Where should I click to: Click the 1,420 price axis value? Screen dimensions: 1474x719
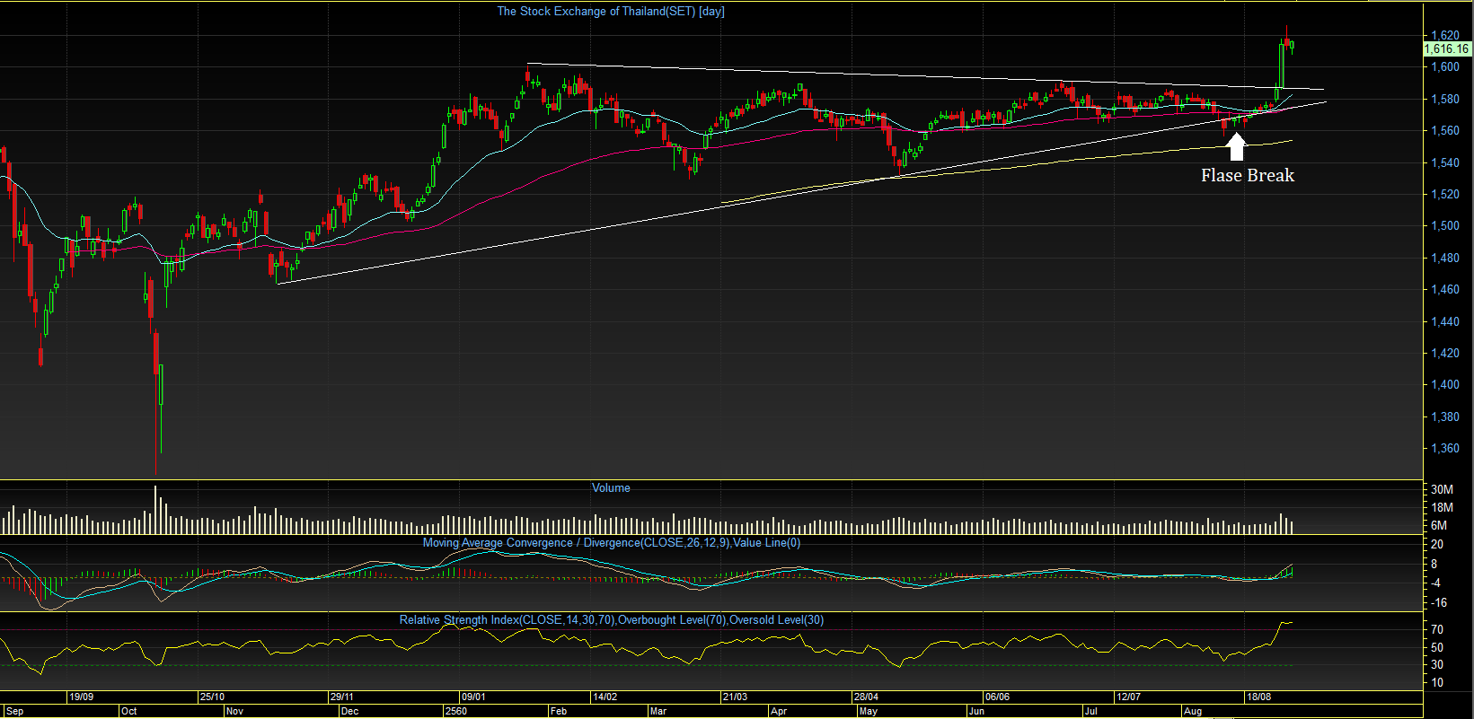[x=1445, y=353]
